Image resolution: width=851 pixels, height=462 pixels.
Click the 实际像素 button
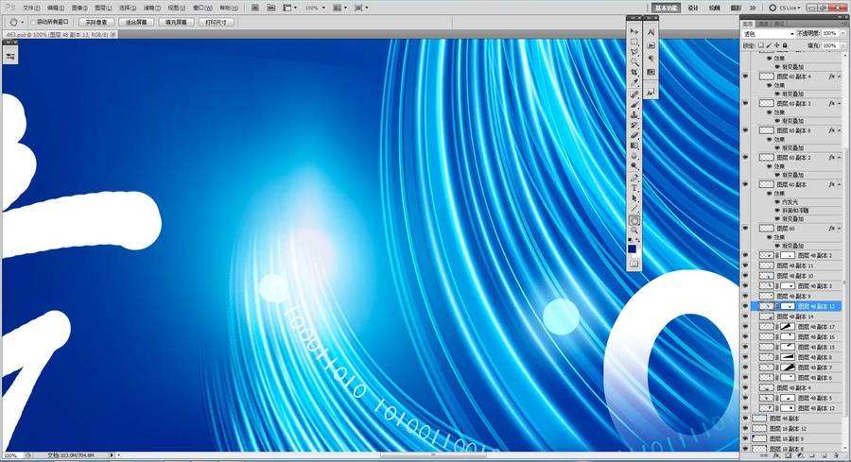(96, 23)
